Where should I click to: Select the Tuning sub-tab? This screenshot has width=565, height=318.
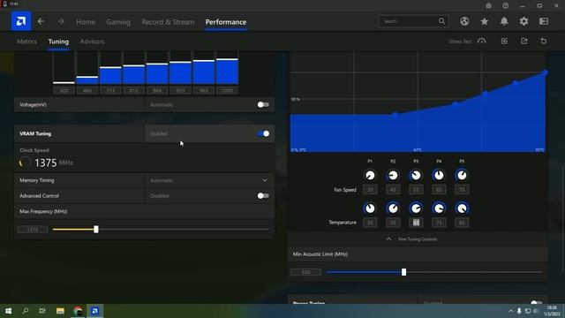[x=58, y=42]
